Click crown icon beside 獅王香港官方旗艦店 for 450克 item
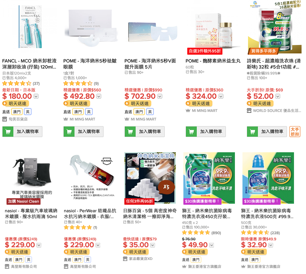 pos(184,266)
